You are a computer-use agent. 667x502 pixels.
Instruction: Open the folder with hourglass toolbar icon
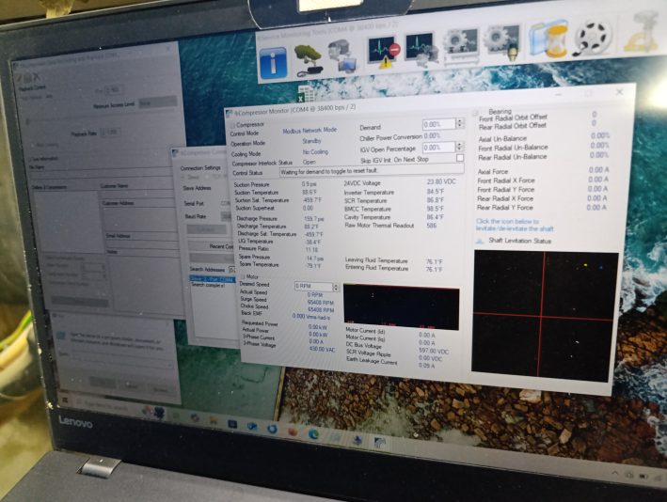(x=548, y=39)
